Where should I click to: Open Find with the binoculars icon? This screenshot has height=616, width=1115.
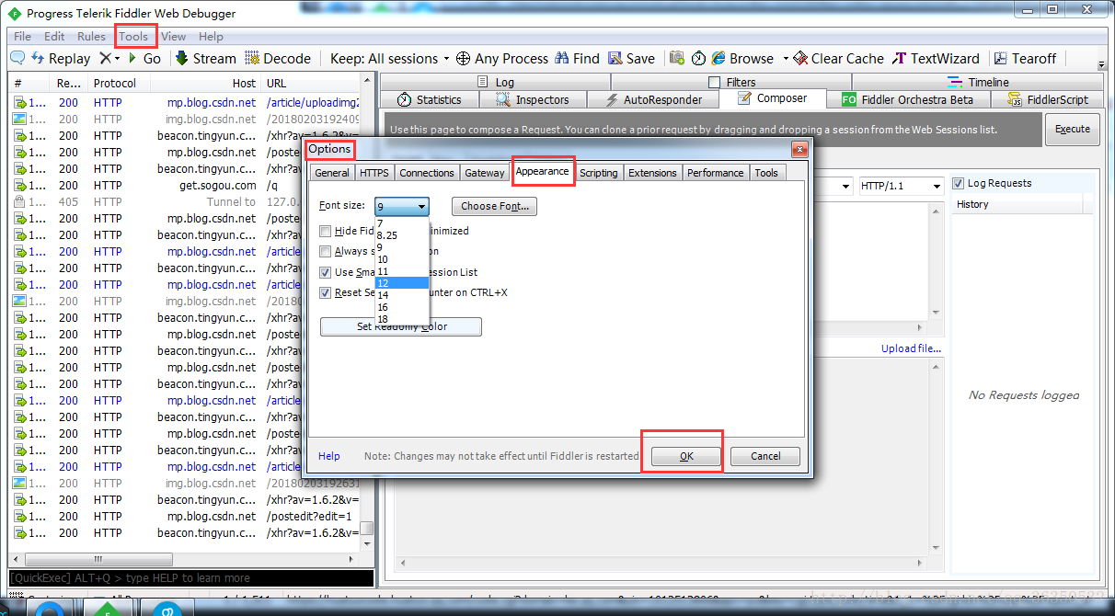pyautogui.click(x=562, y=58)
